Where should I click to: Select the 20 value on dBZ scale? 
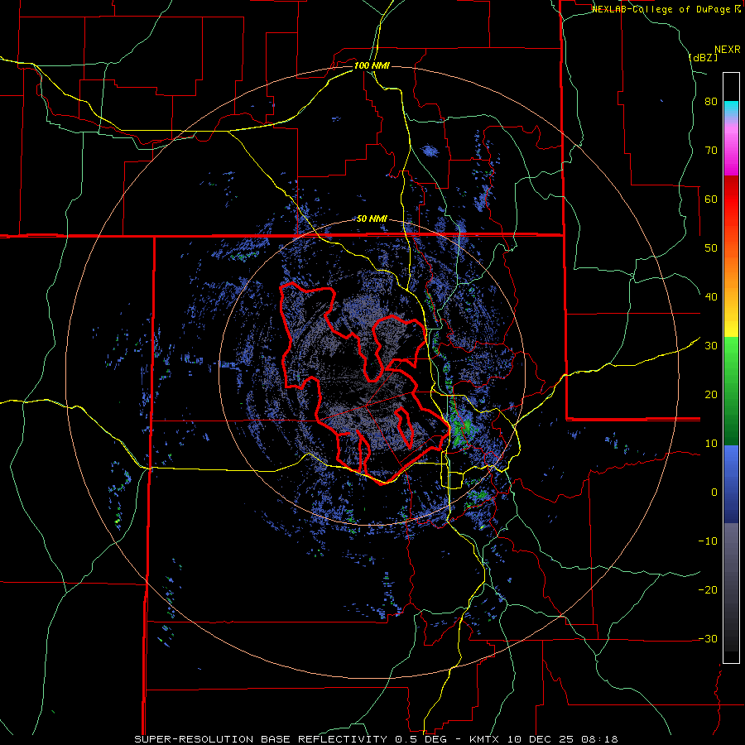(x=711, y=394)
